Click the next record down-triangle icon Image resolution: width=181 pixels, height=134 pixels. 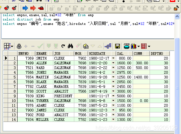click(93, 46)
